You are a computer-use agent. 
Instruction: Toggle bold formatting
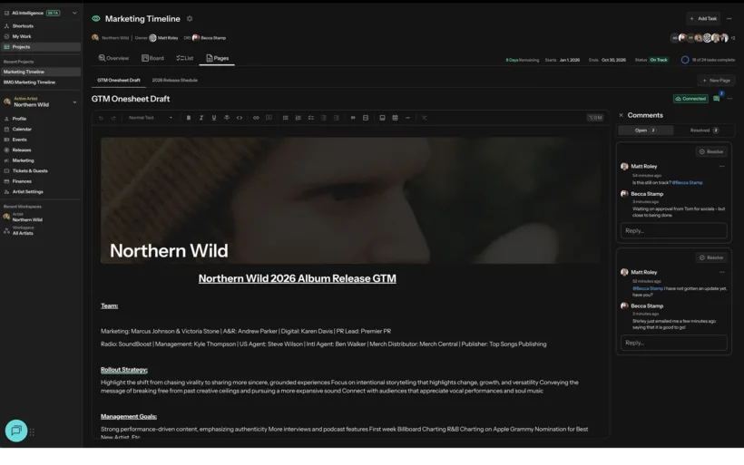coord(189,118)
